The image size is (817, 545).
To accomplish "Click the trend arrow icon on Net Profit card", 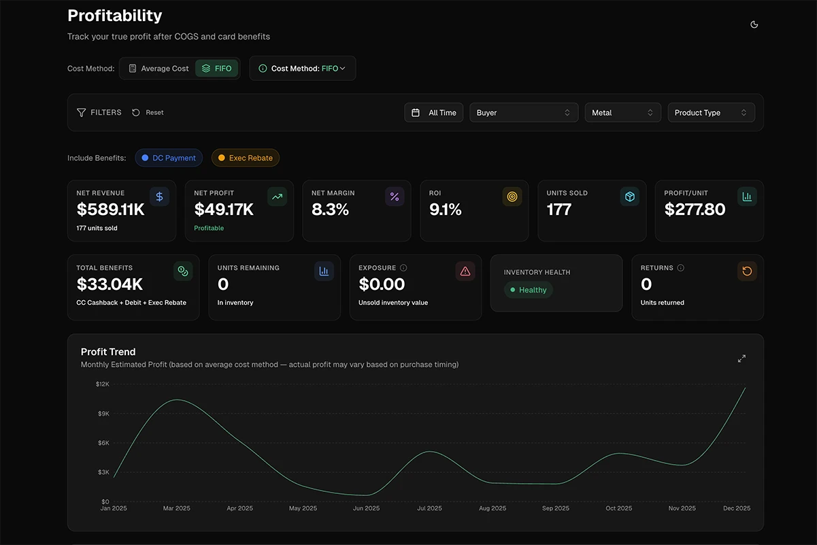I will (277, 196).
